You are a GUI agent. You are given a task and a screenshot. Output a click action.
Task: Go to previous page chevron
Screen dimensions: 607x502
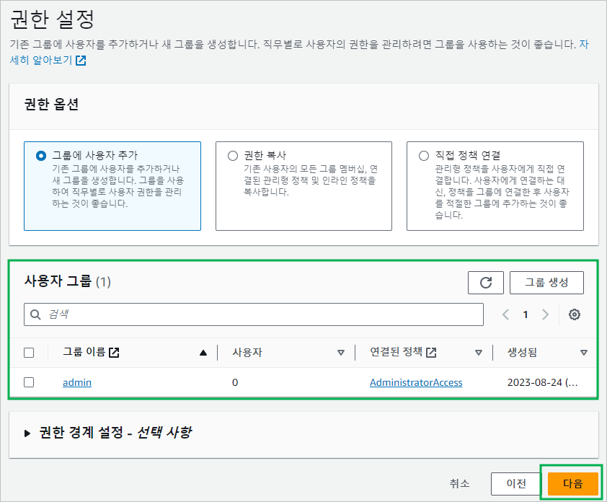coord(505,314)
